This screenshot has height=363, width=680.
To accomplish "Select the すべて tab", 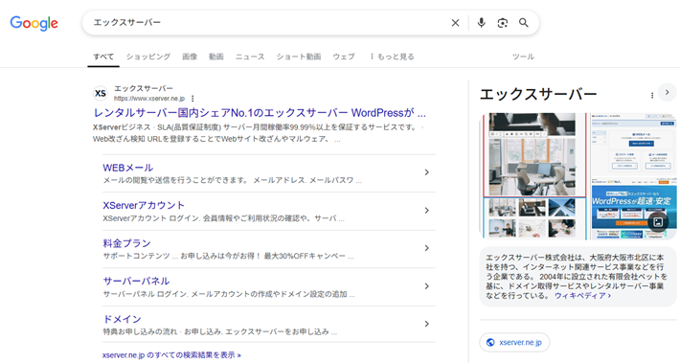I will (103, 57).
